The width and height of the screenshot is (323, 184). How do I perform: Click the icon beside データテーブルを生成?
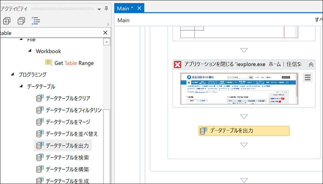(40, 180)
